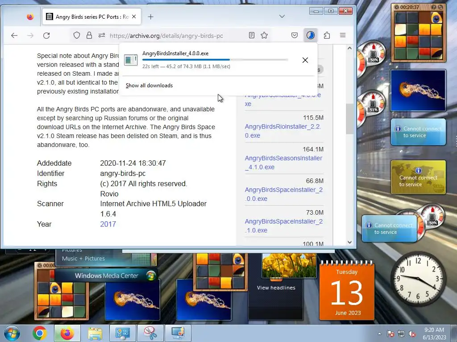Screen dimensions: 457x342
Task: Open the Snipping Tool taskbar icon
Action: 150,333
